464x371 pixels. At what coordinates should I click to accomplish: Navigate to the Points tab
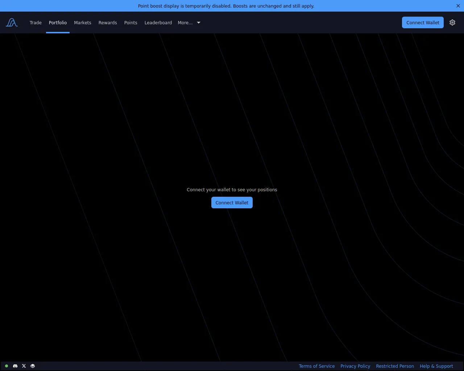pyautogui.click(x=130, y=22)
